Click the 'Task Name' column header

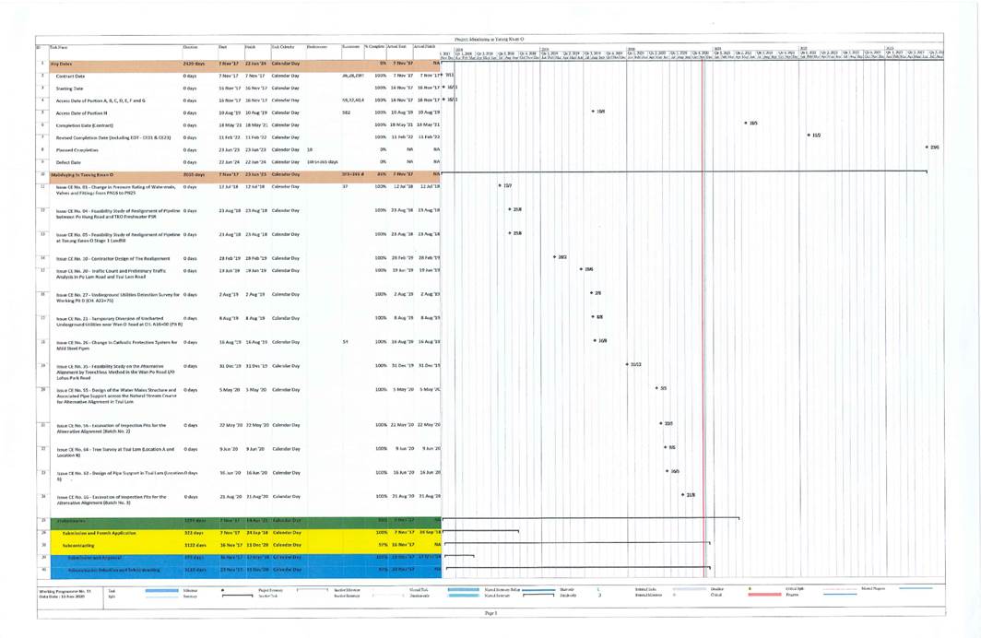[x=59, y=48]
